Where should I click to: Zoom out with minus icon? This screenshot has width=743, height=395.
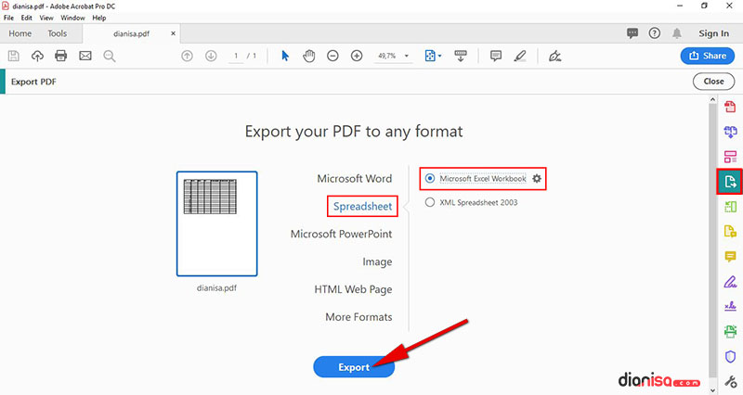click(x=332, y=56)
